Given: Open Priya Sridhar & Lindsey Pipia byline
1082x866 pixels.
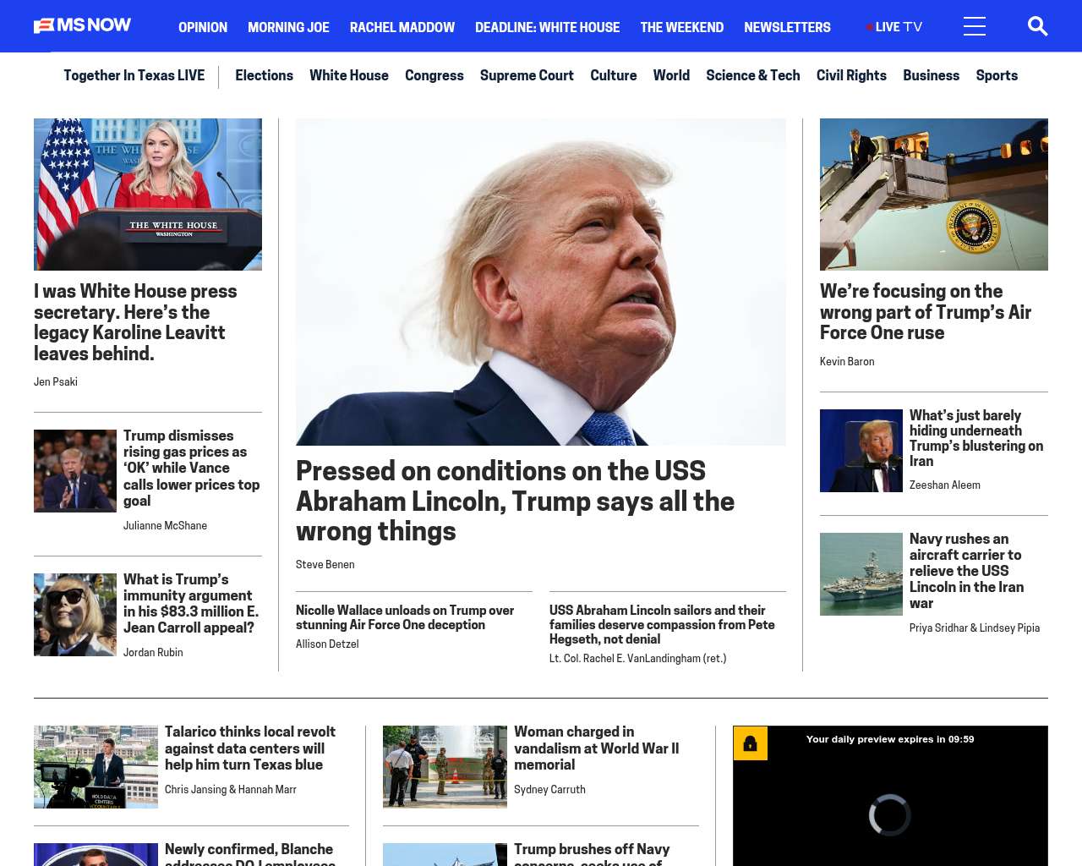Looking at the screenshot, I should (975, 628).
